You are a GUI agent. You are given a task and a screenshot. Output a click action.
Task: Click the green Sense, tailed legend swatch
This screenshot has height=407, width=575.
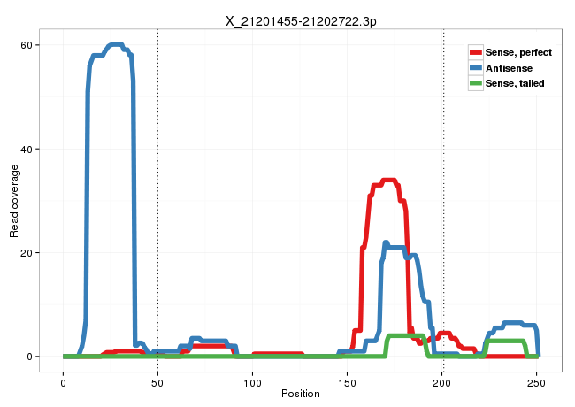click(476, 82)
